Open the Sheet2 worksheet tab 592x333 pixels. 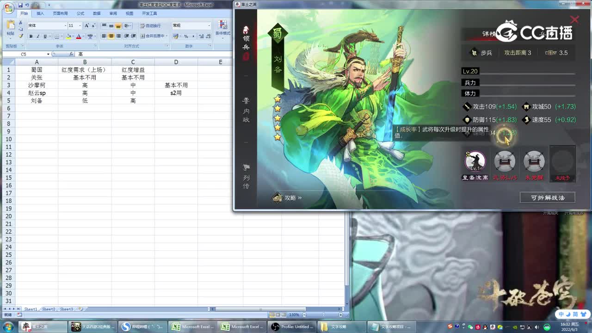click(x=49, y=309)
